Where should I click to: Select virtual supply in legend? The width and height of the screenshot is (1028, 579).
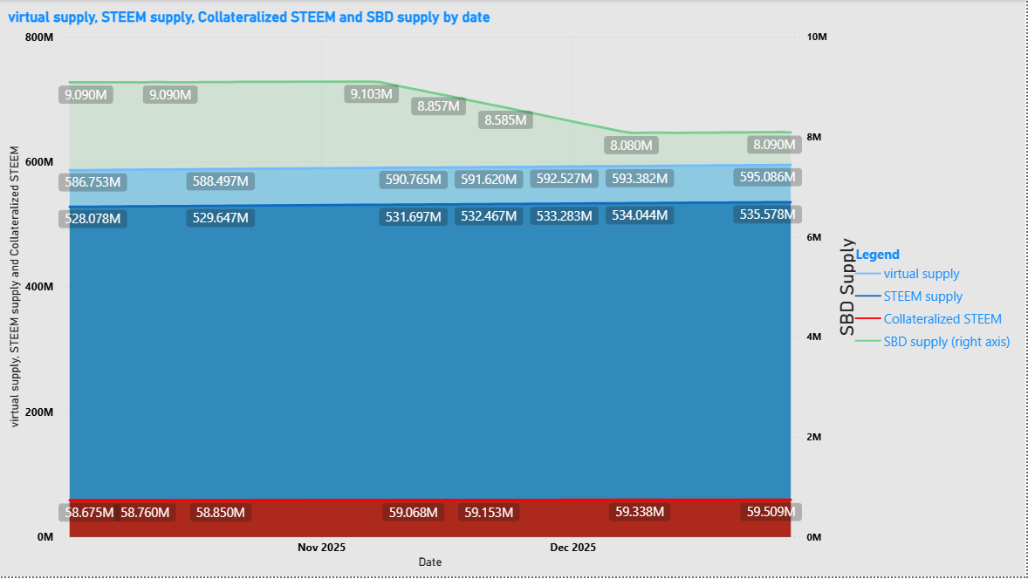point(922,274)
